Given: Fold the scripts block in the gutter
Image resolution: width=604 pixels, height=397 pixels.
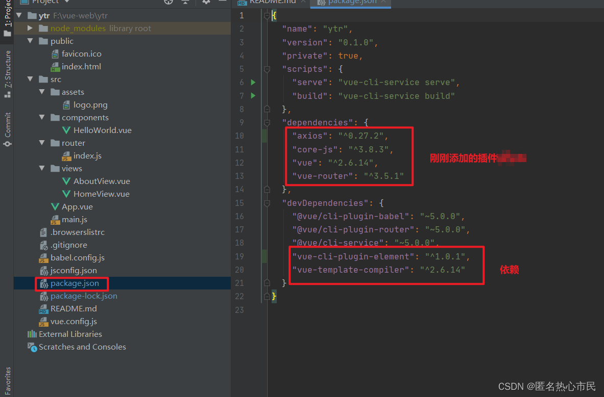Looking at the screenshot, I should (x=267, y=69).
